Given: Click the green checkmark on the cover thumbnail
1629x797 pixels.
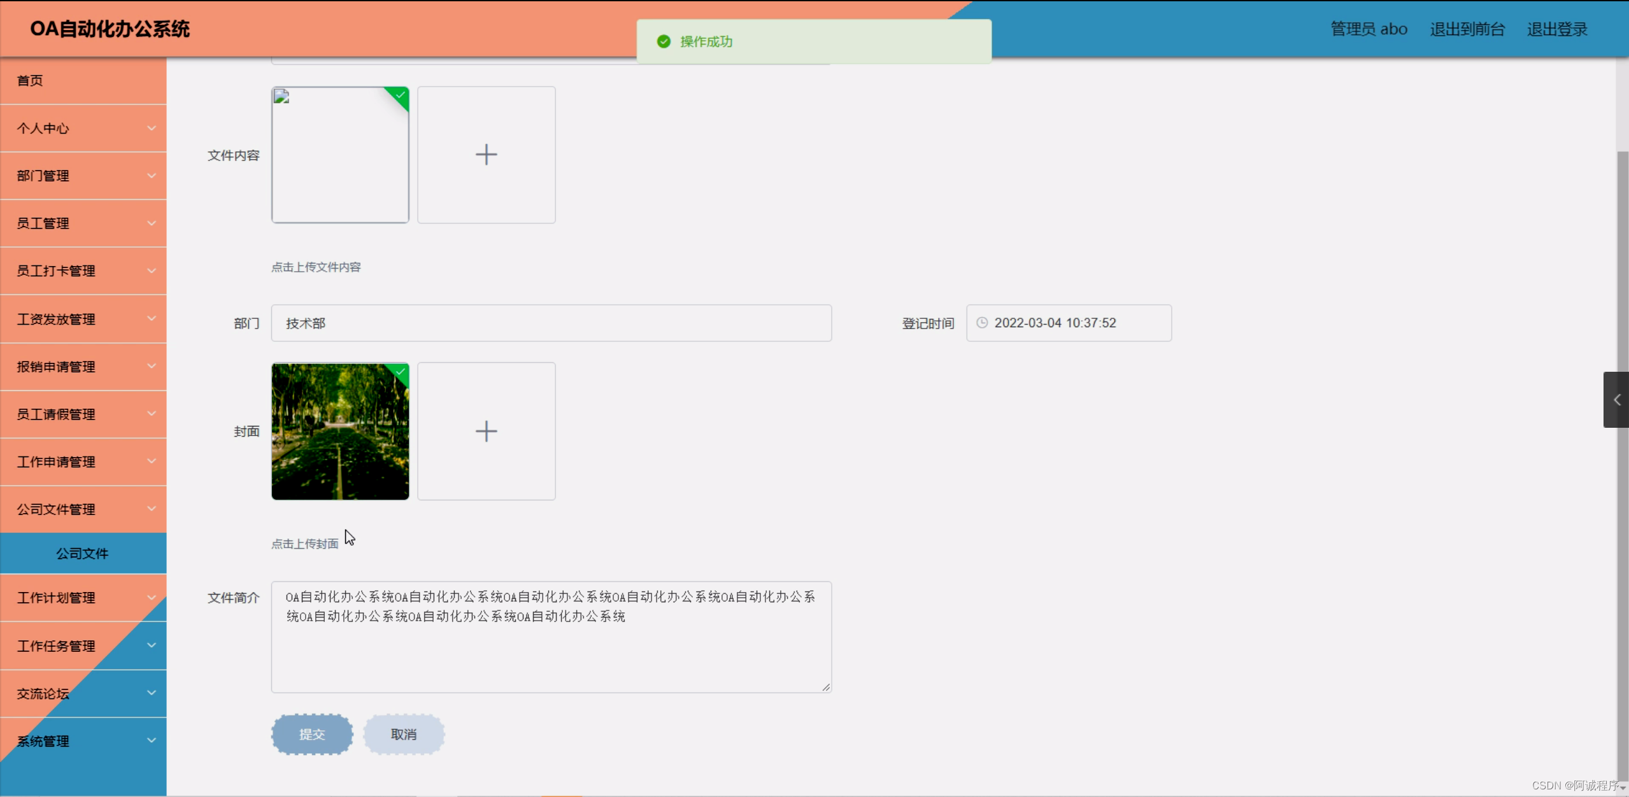Looking at the screenshot, I should (401, 371).
